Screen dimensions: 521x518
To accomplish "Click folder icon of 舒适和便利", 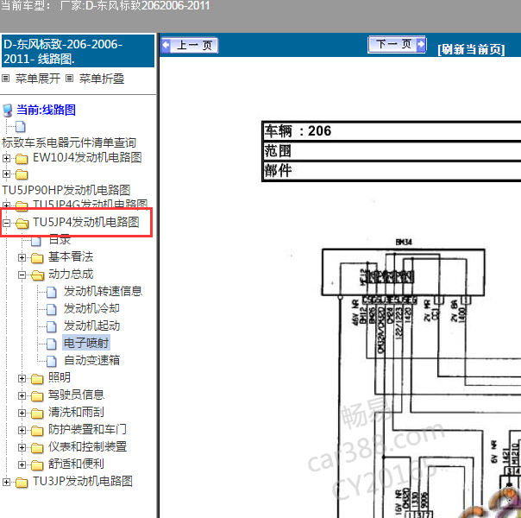I will point(37,465).
